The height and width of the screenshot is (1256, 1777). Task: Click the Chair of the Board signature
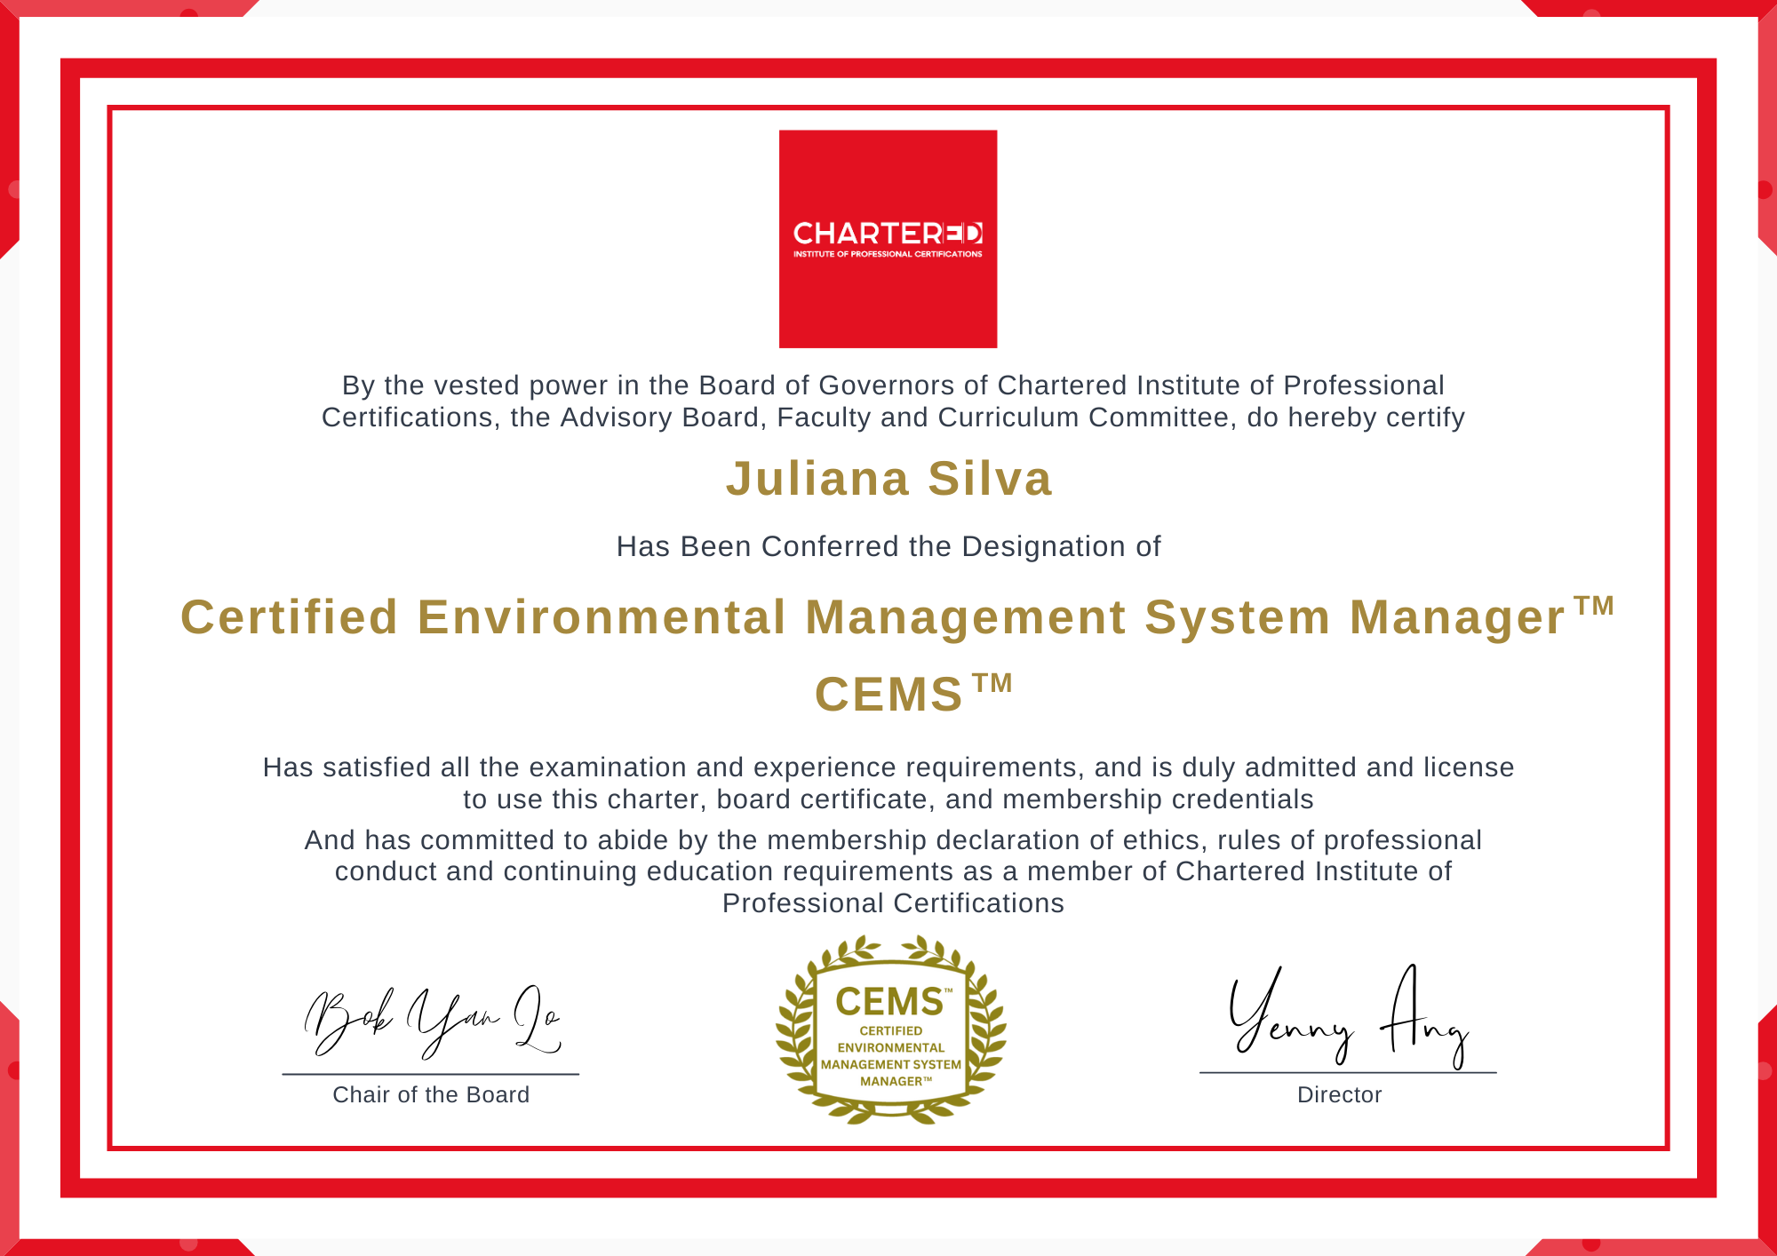click(x=433, y=1021)
